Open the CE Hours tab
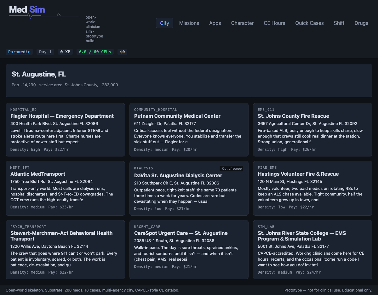This screenshot has height=295, width=378. [x=274, y=23]
